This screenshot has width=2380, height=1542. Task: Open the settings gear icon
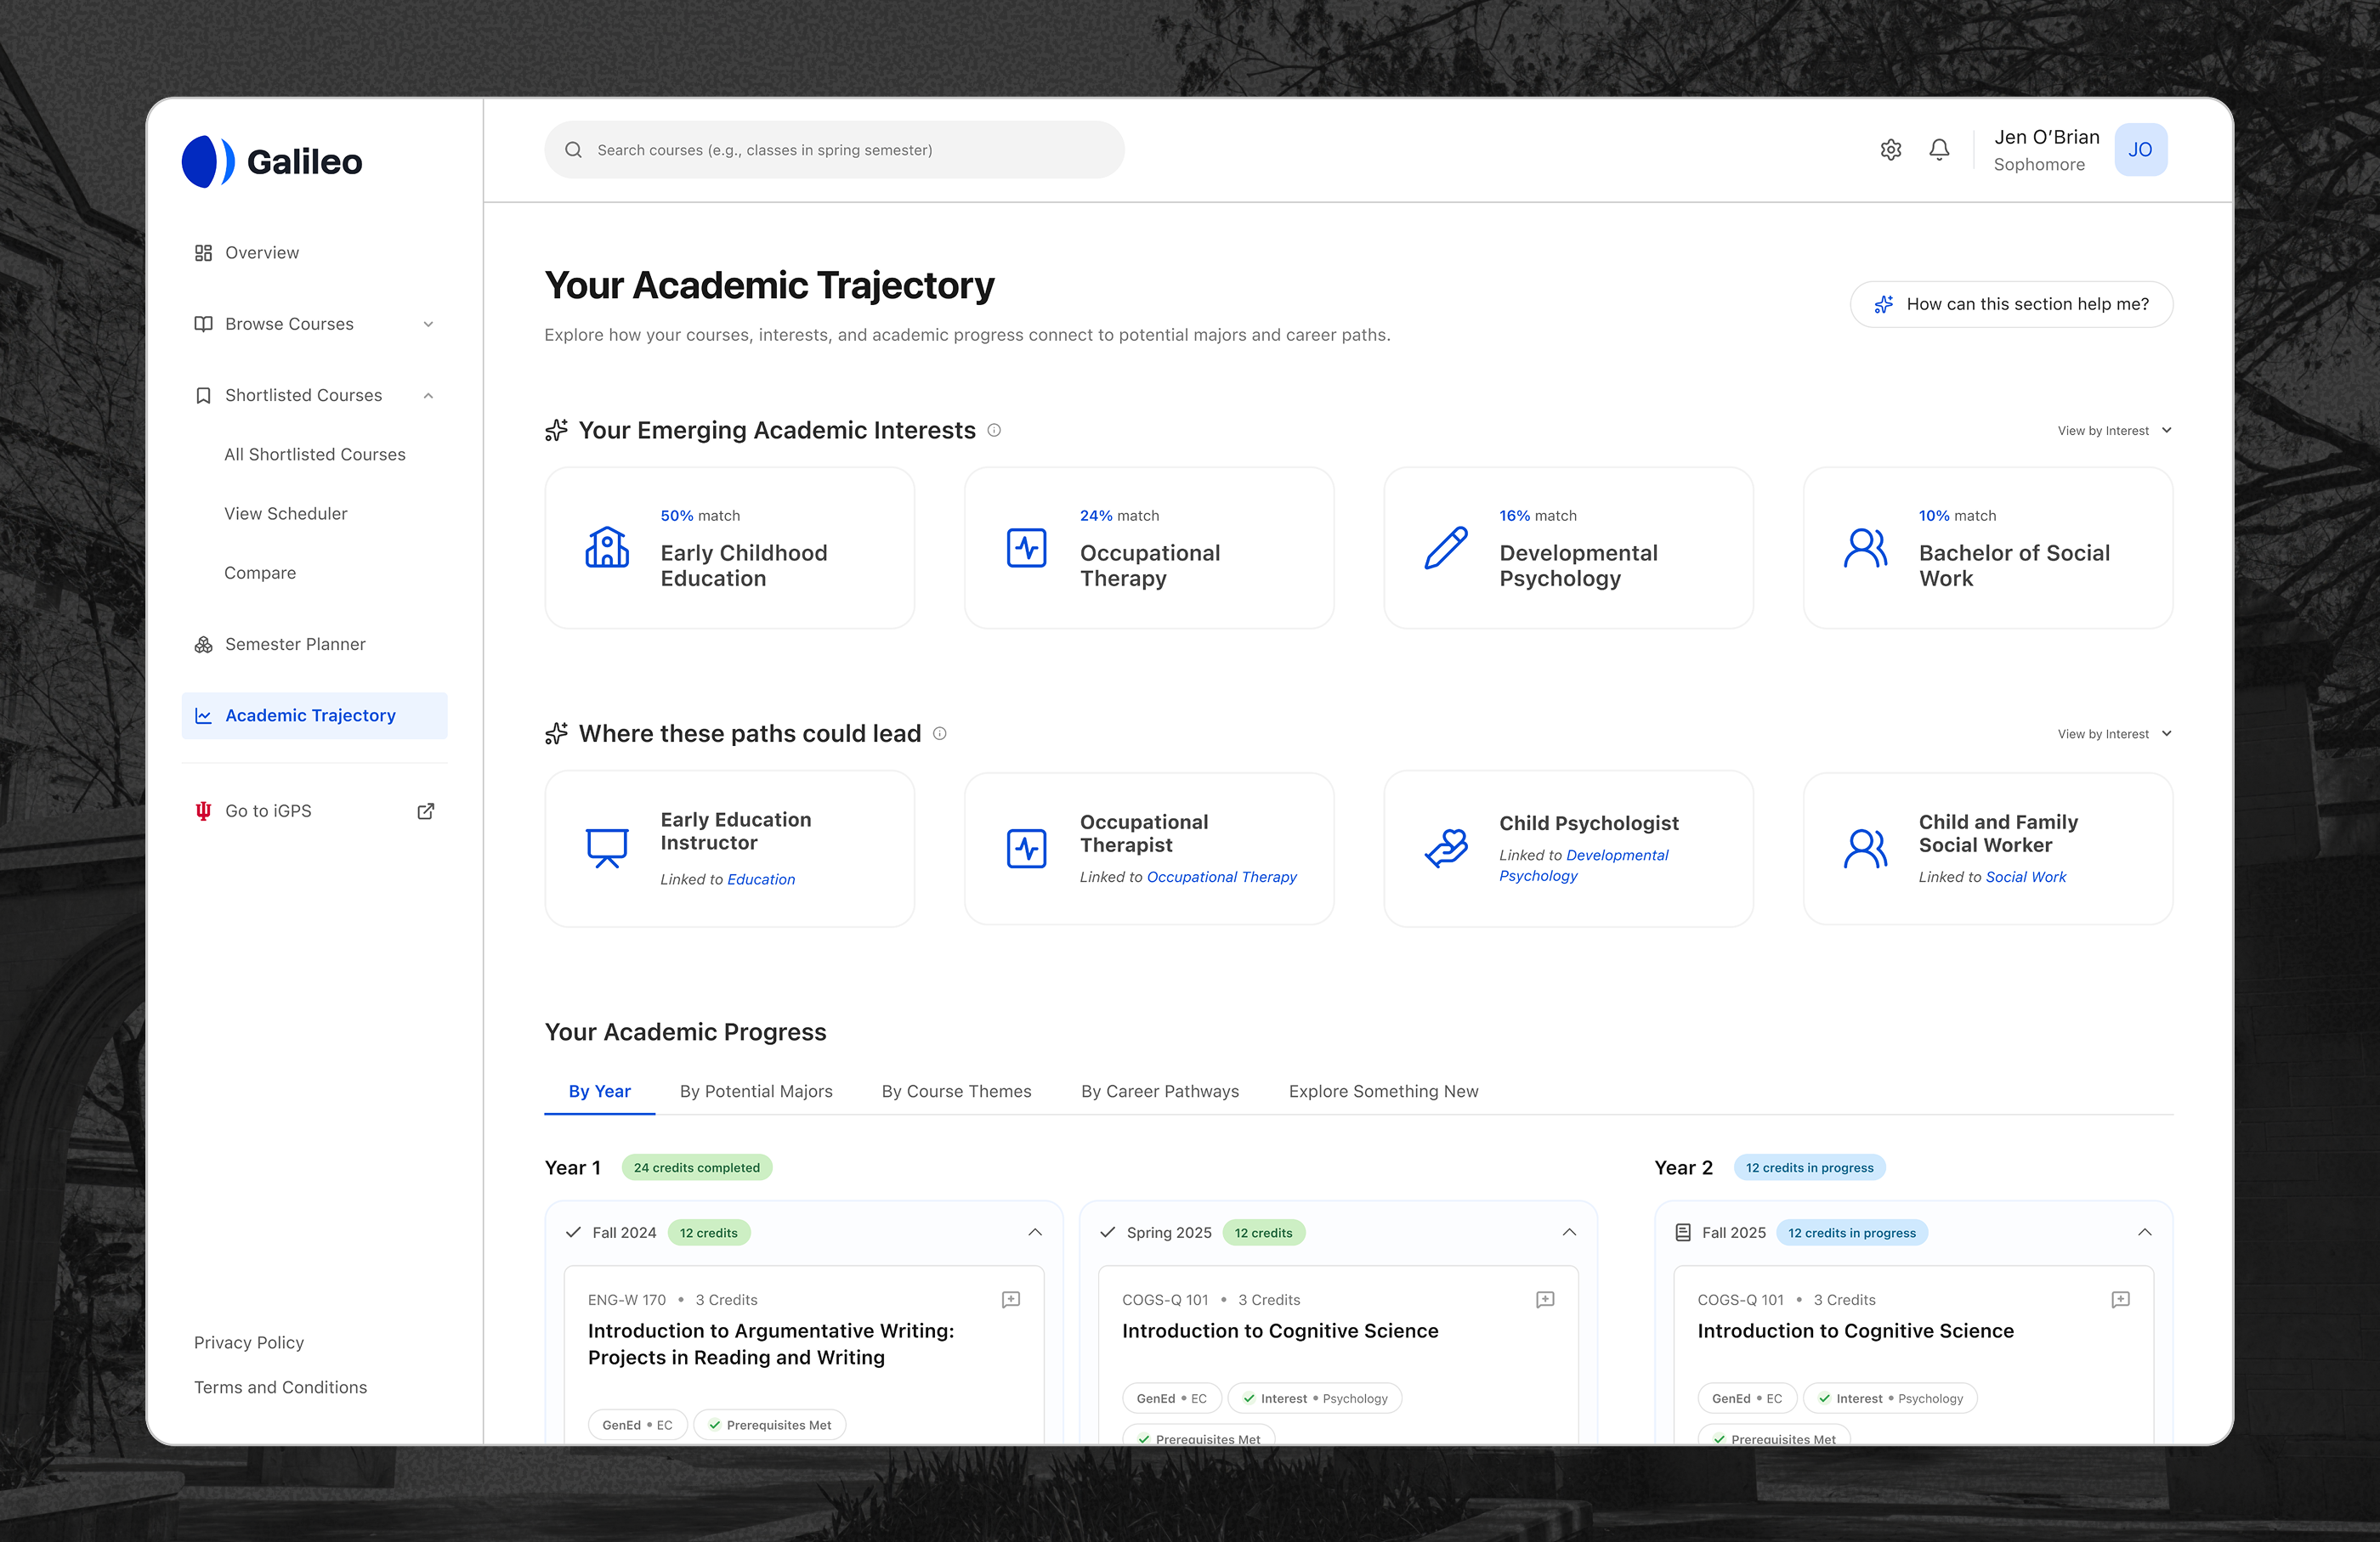(x=1890, y=150)
